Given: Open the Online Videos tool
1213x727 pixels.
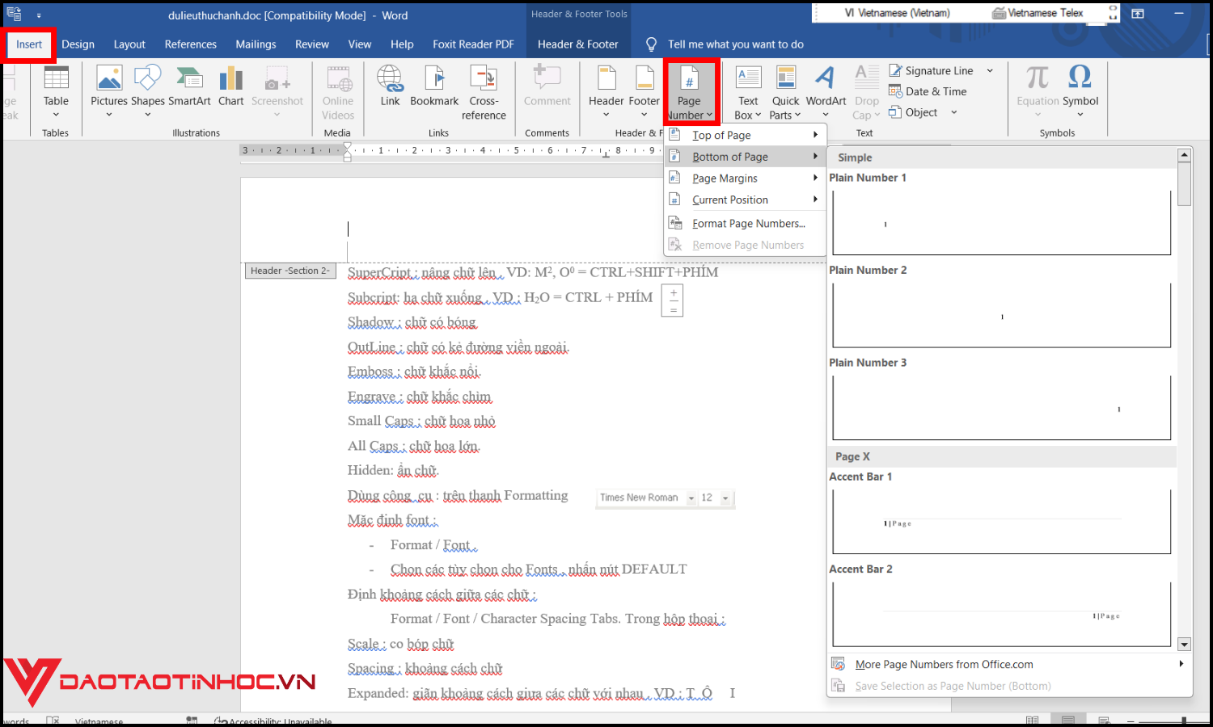Looking at the screenshot, I should click(338, 93).
